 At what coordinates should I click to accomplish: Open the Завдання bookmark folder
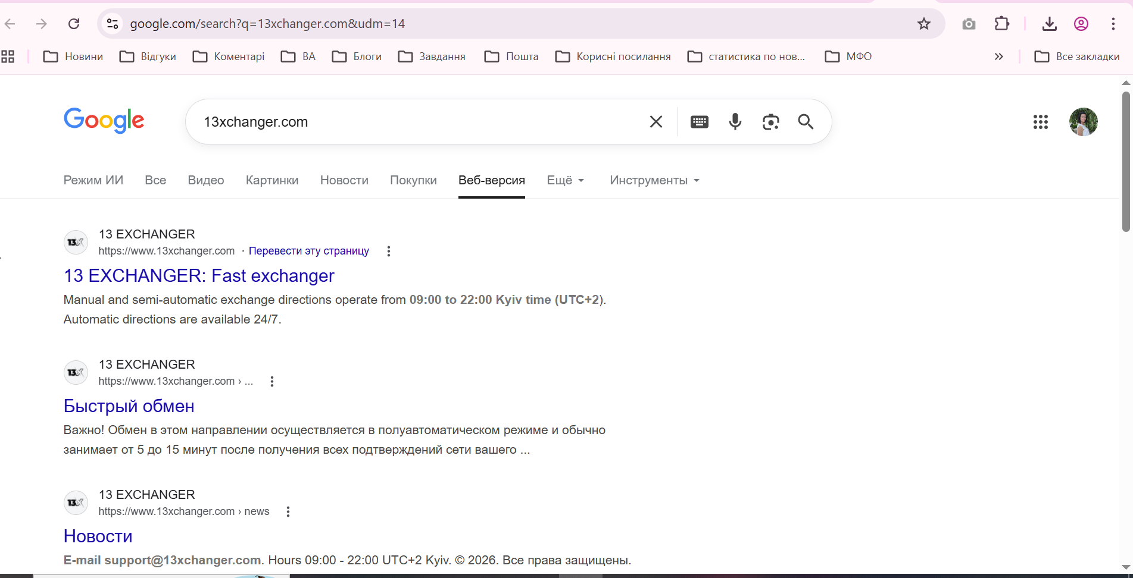[x=432, y=56]
